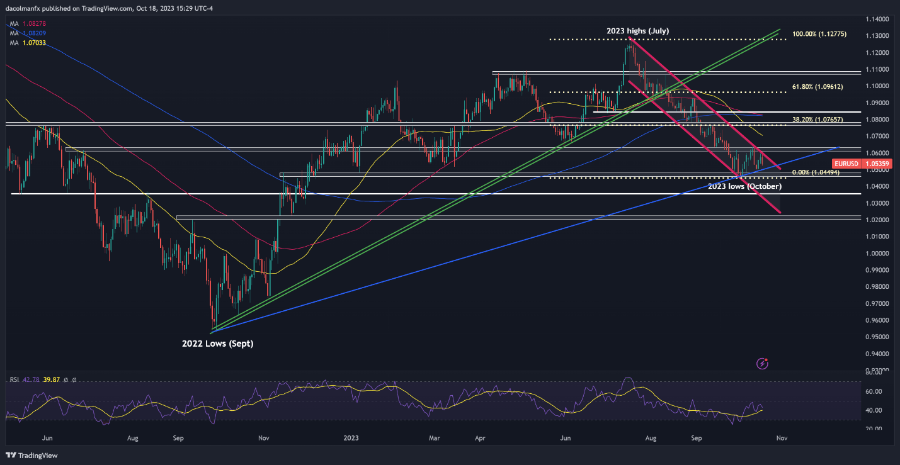
Task: Click the '2022 Lows (Sept)' annotation
Action: click(x=217, y=344)
